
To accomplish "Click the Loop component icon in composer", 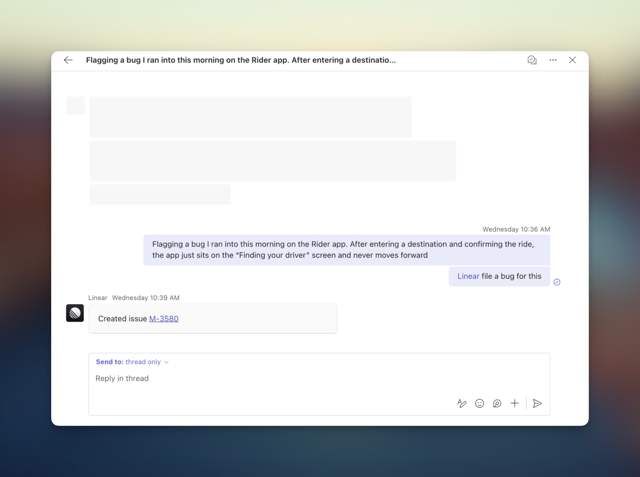I will [497, 403].
